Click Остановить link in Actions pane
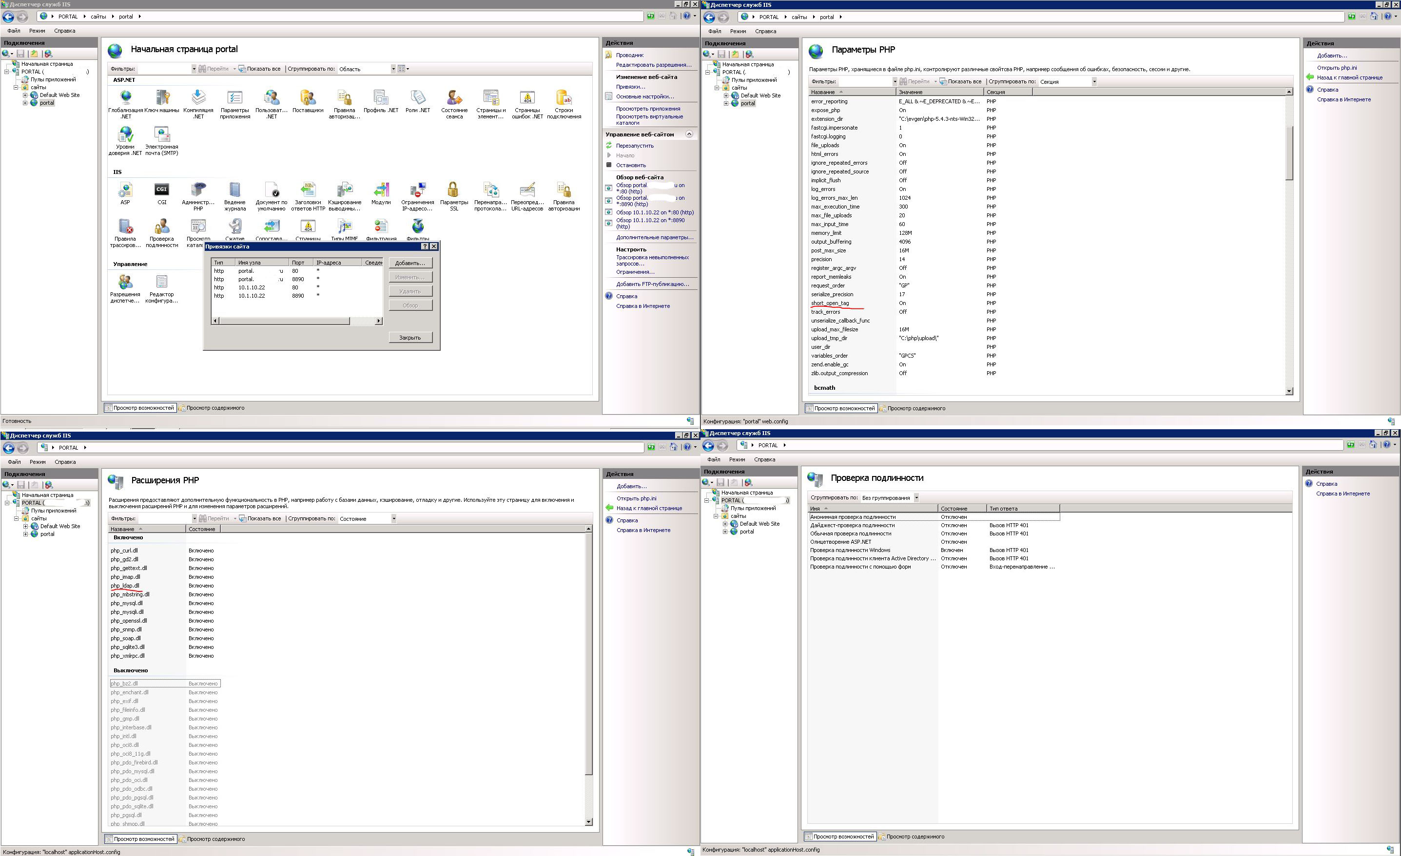The width and height of the screenshot is (1401, 856). click(631, 165)
